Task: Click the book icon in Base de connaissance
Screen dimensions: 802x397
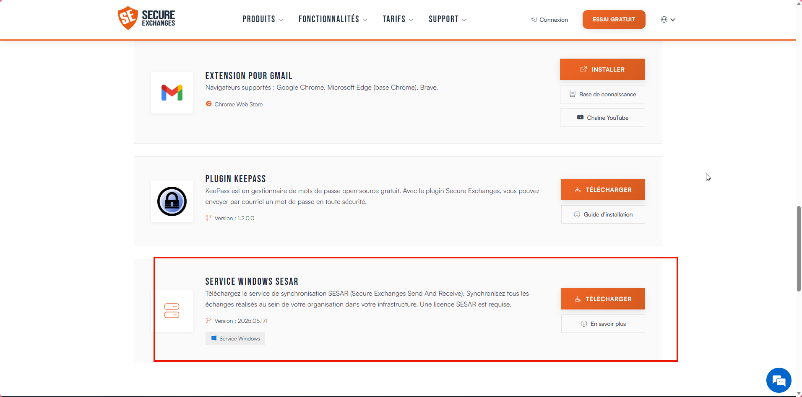Action: [x=572, y=94]
